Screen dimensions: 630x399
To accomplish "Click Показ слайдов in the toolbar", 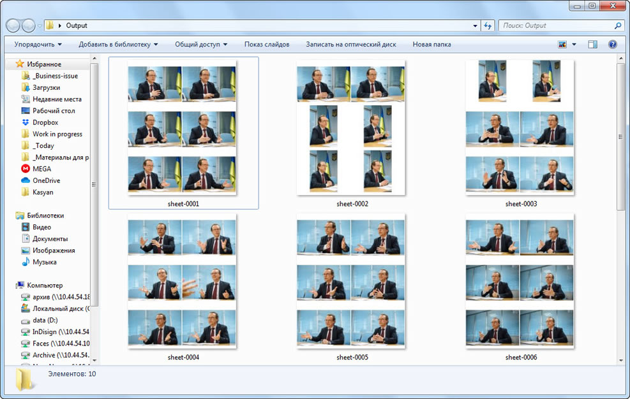I will (x=267, y=45).
